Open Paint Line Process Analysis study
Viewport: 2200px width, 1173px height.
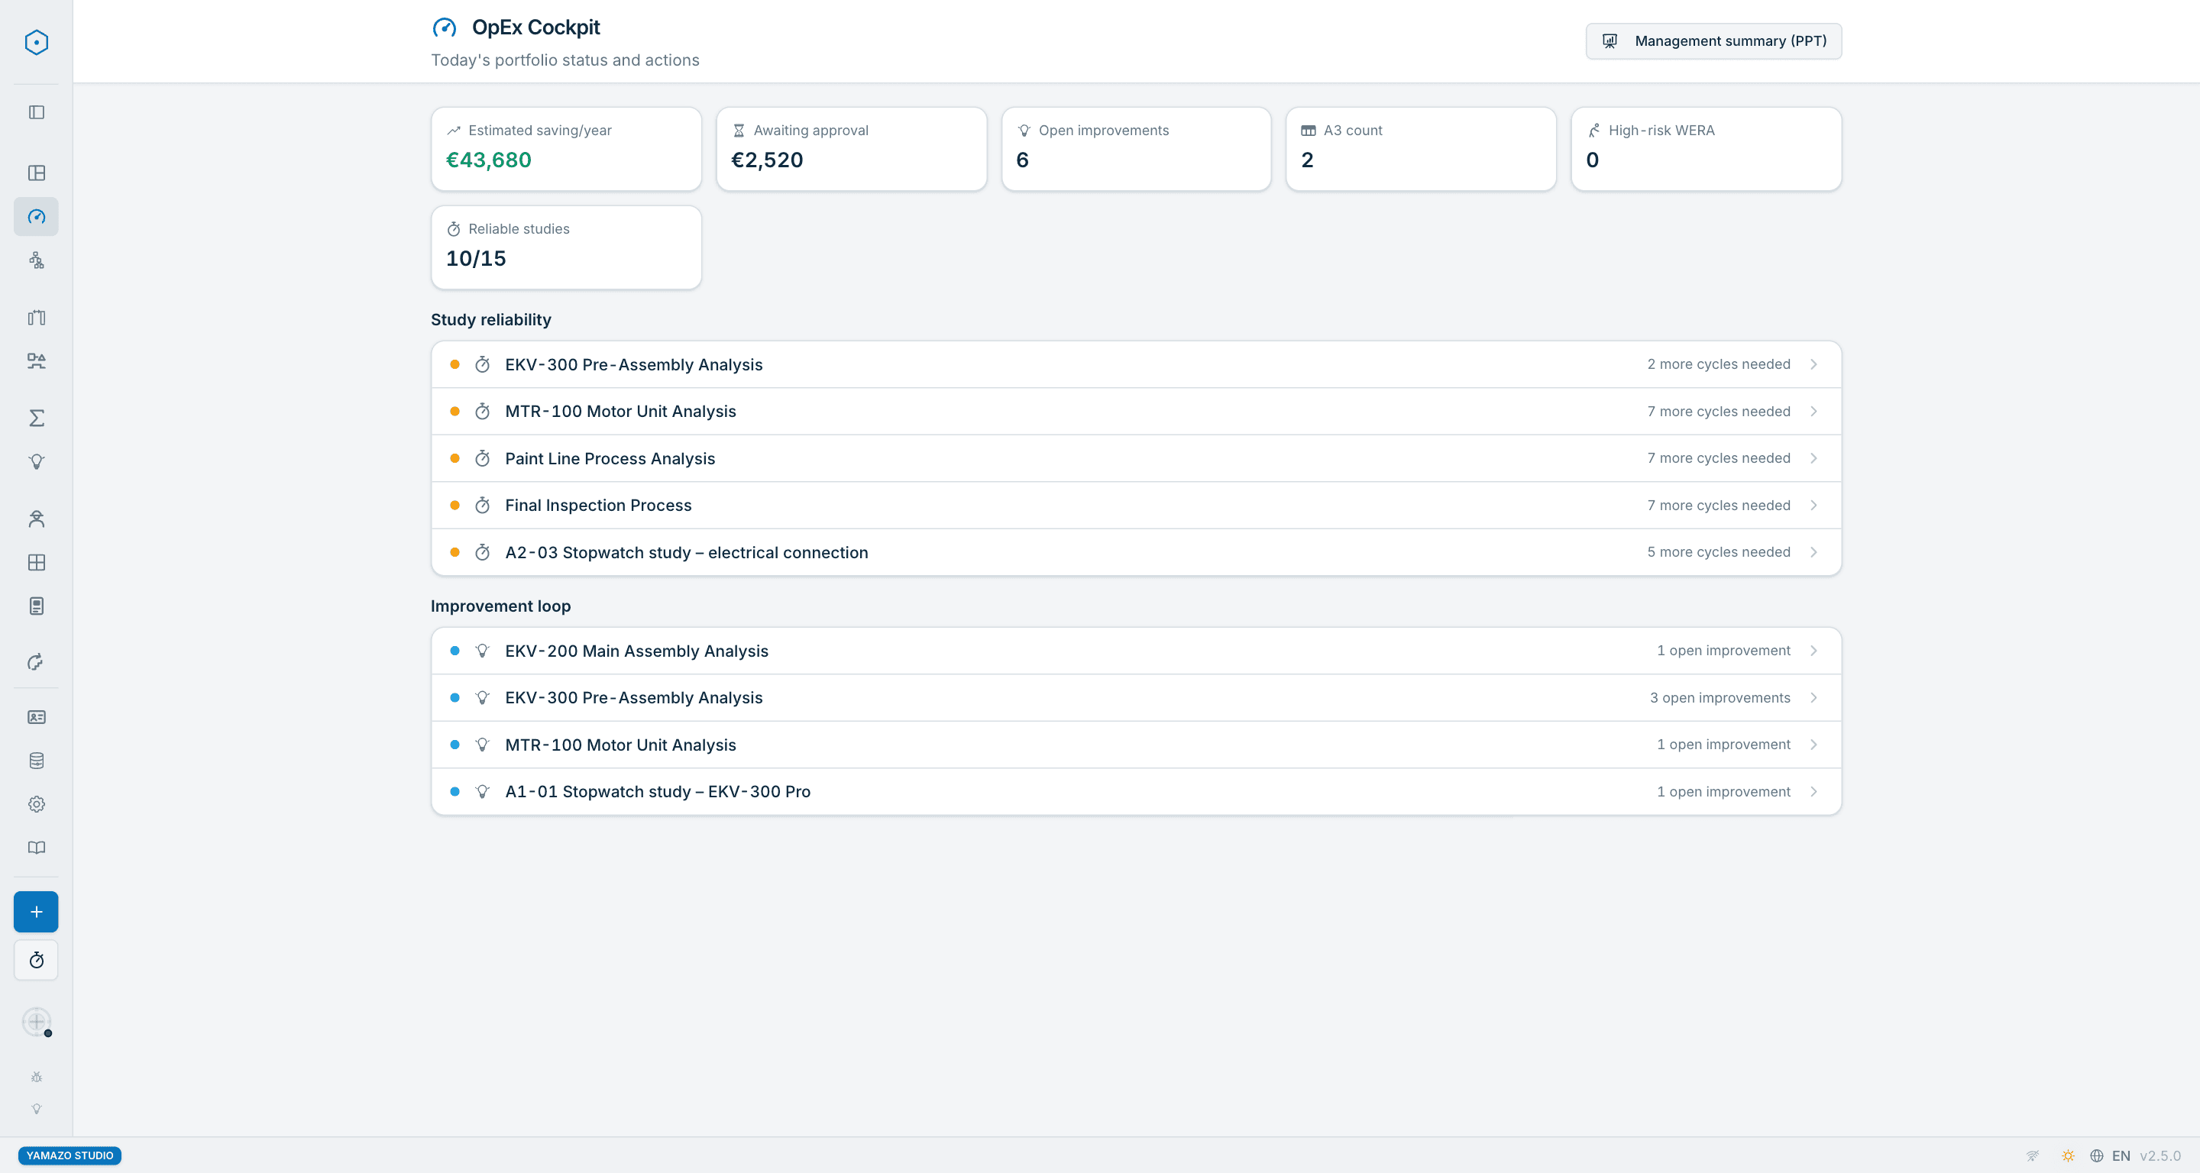(1136, 458)
